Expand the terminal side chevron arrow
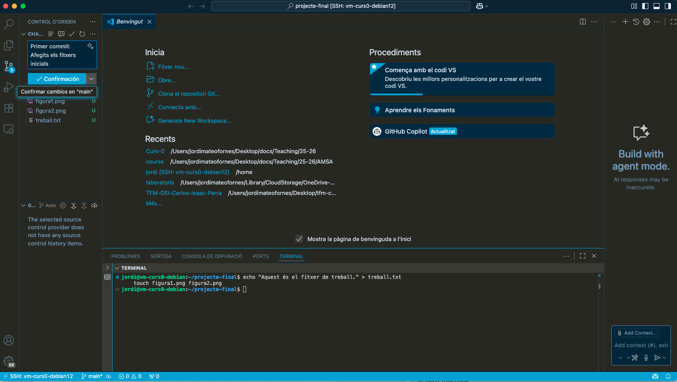The width and height of the screenshot is (677, 382). pyautogui.click(x=107, y=268)
